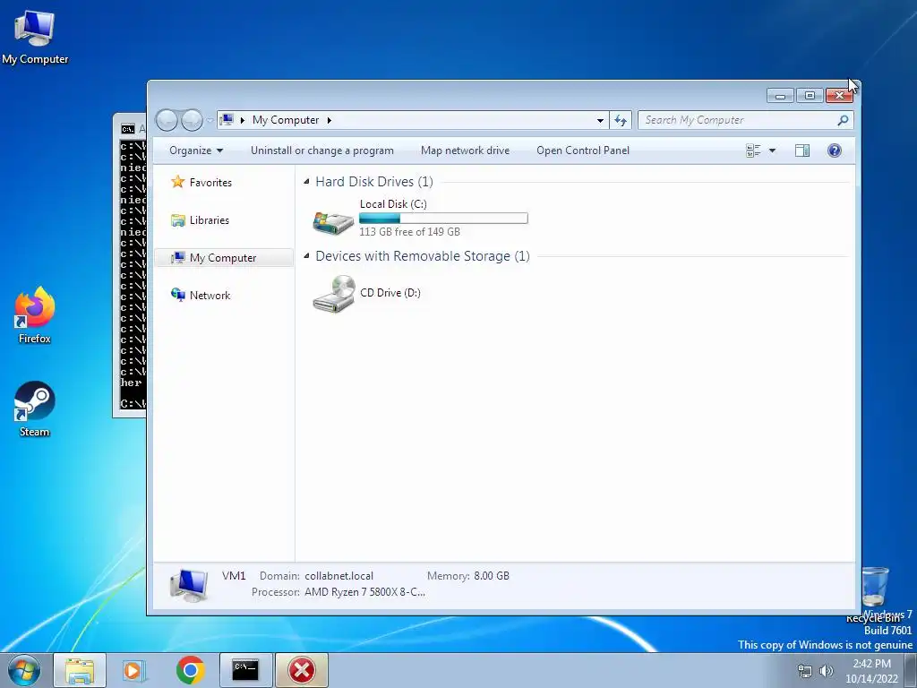Open the recent pages dropdown arrow
This screenshot has height=688, width=917.
(x=210, y=121)
